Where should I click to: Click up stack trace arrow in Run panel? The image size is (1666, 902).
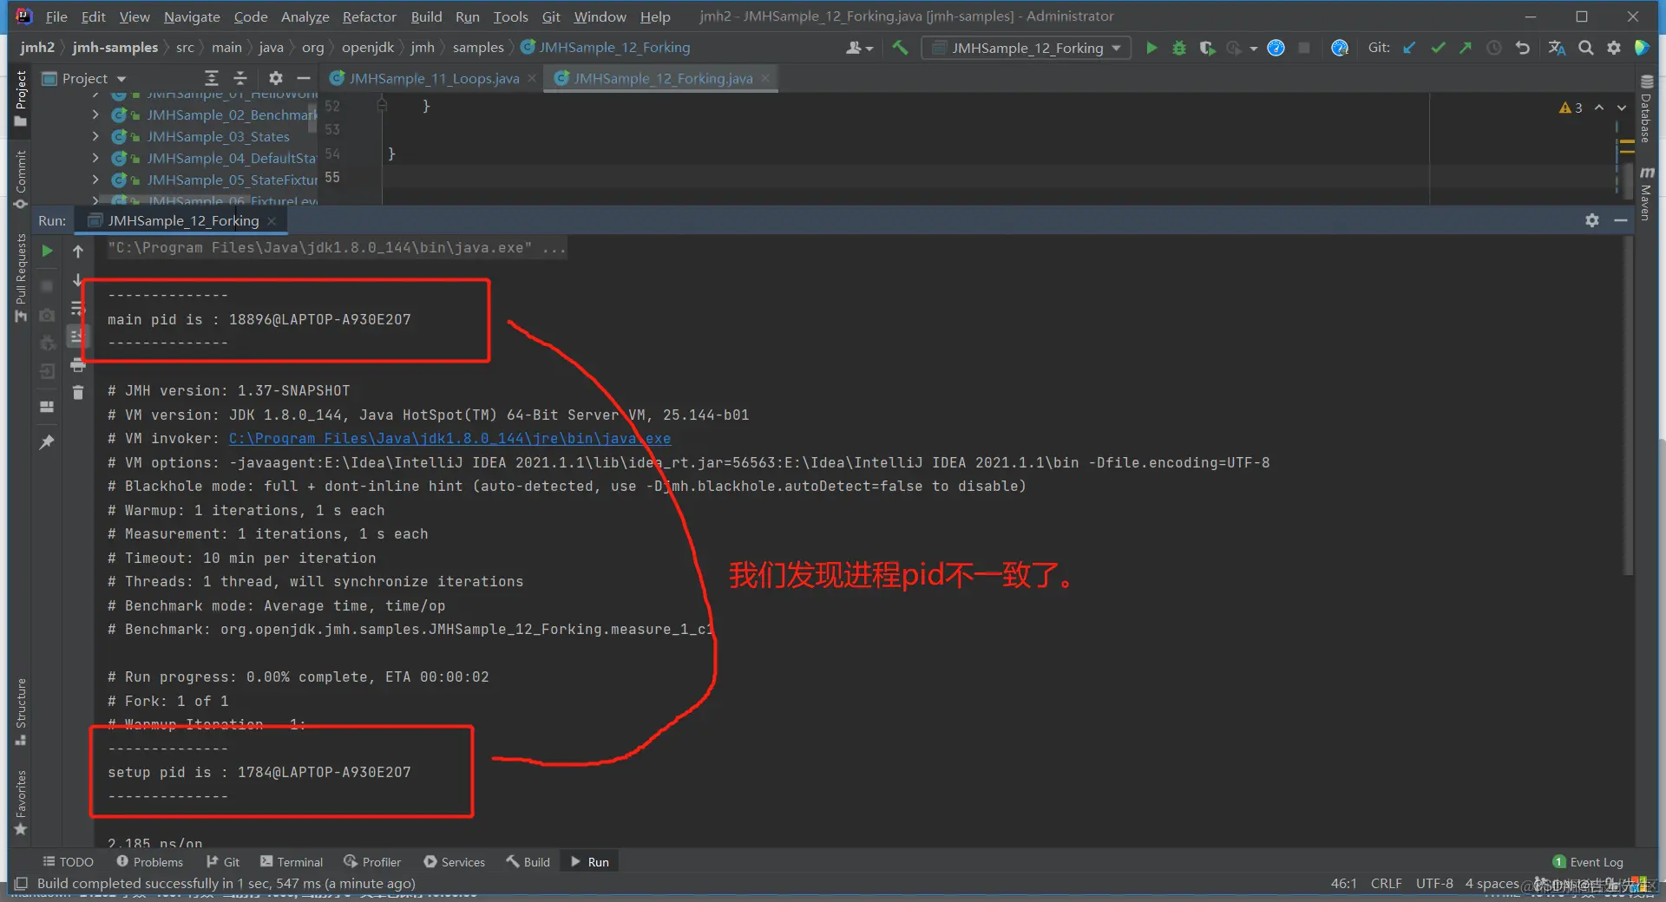click(x=78, y=252)
